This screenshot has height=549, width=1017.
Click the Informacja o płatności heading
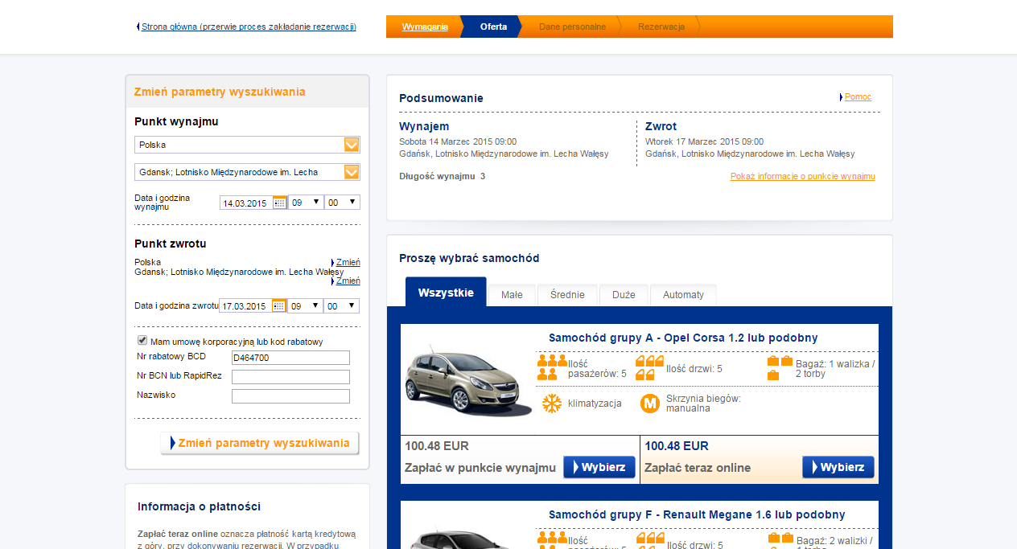199,506
